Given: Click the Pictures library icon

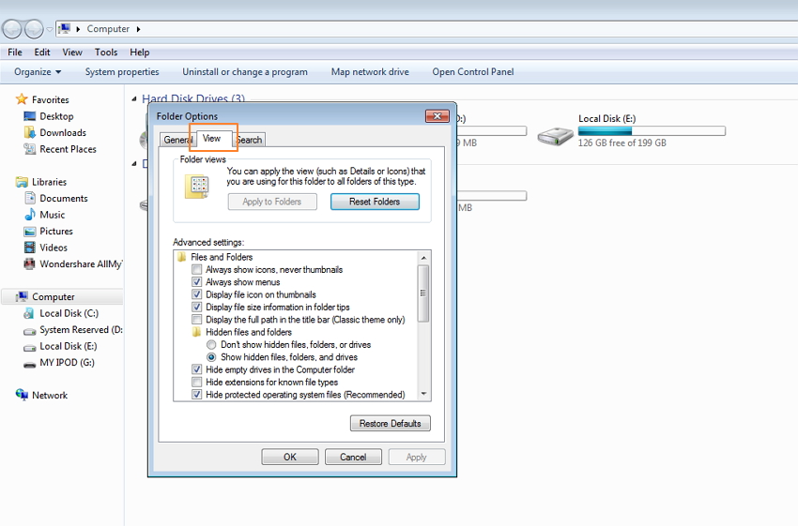Looking at the screenshot, I should pyautogui.click(x=30, y=232).
